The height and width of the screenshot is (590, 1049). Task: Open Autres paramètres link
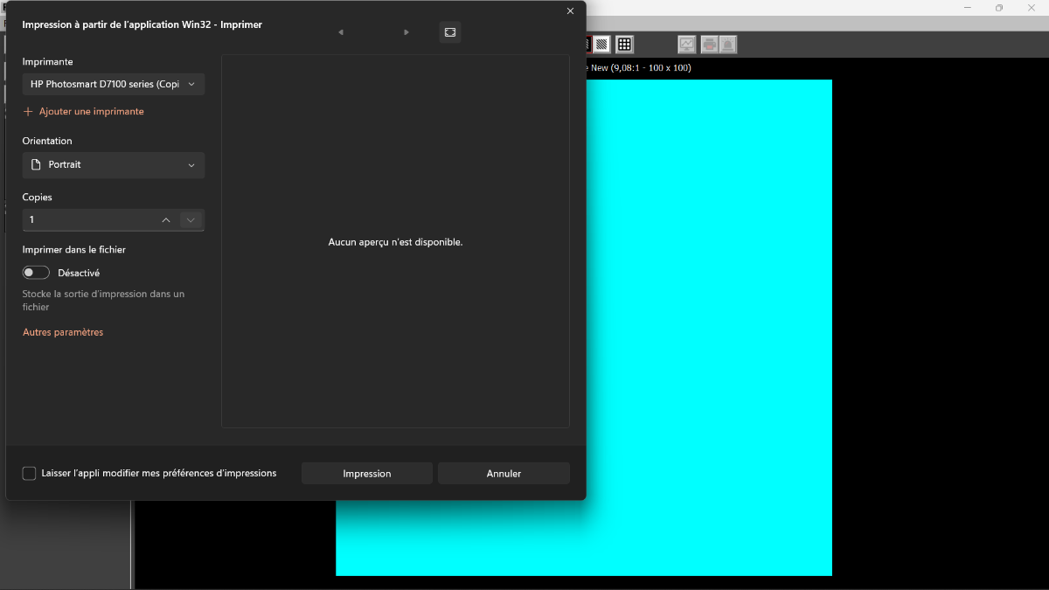tap(63, 332)
